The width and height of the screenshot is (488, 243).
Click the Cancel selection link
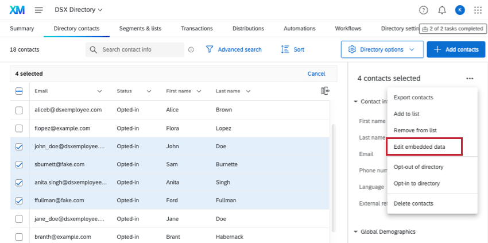click(316, 74)
